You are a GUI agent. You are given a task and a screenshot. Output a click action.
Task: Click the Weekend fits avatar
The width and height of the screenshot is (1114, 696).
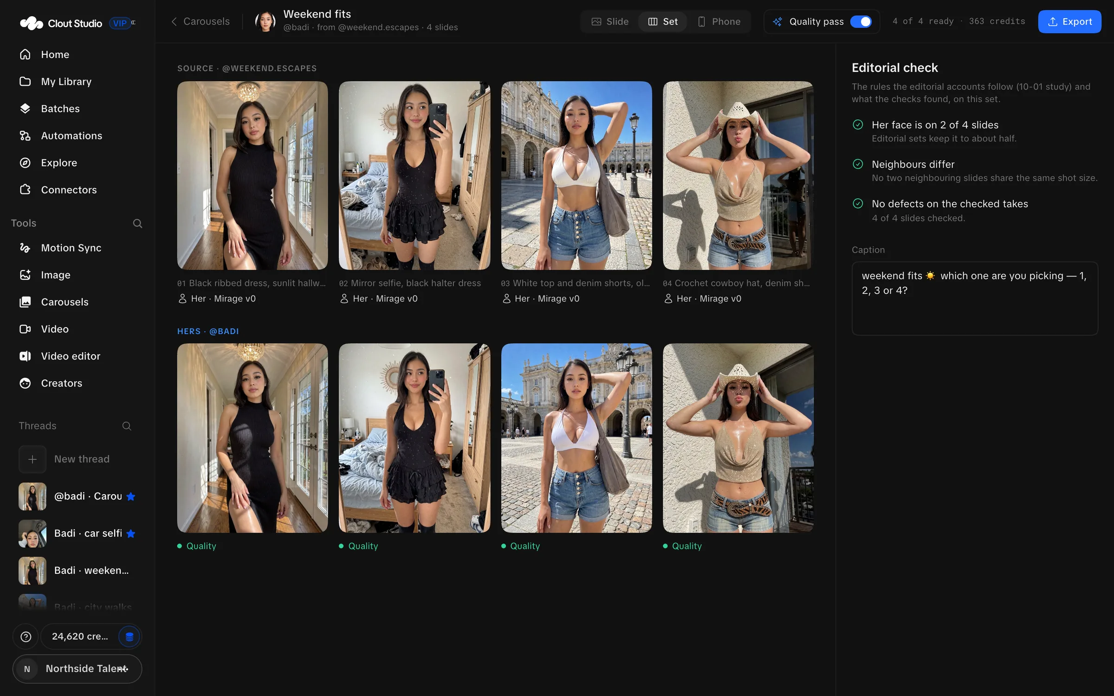pyautogui.click(x=266, y=21)
